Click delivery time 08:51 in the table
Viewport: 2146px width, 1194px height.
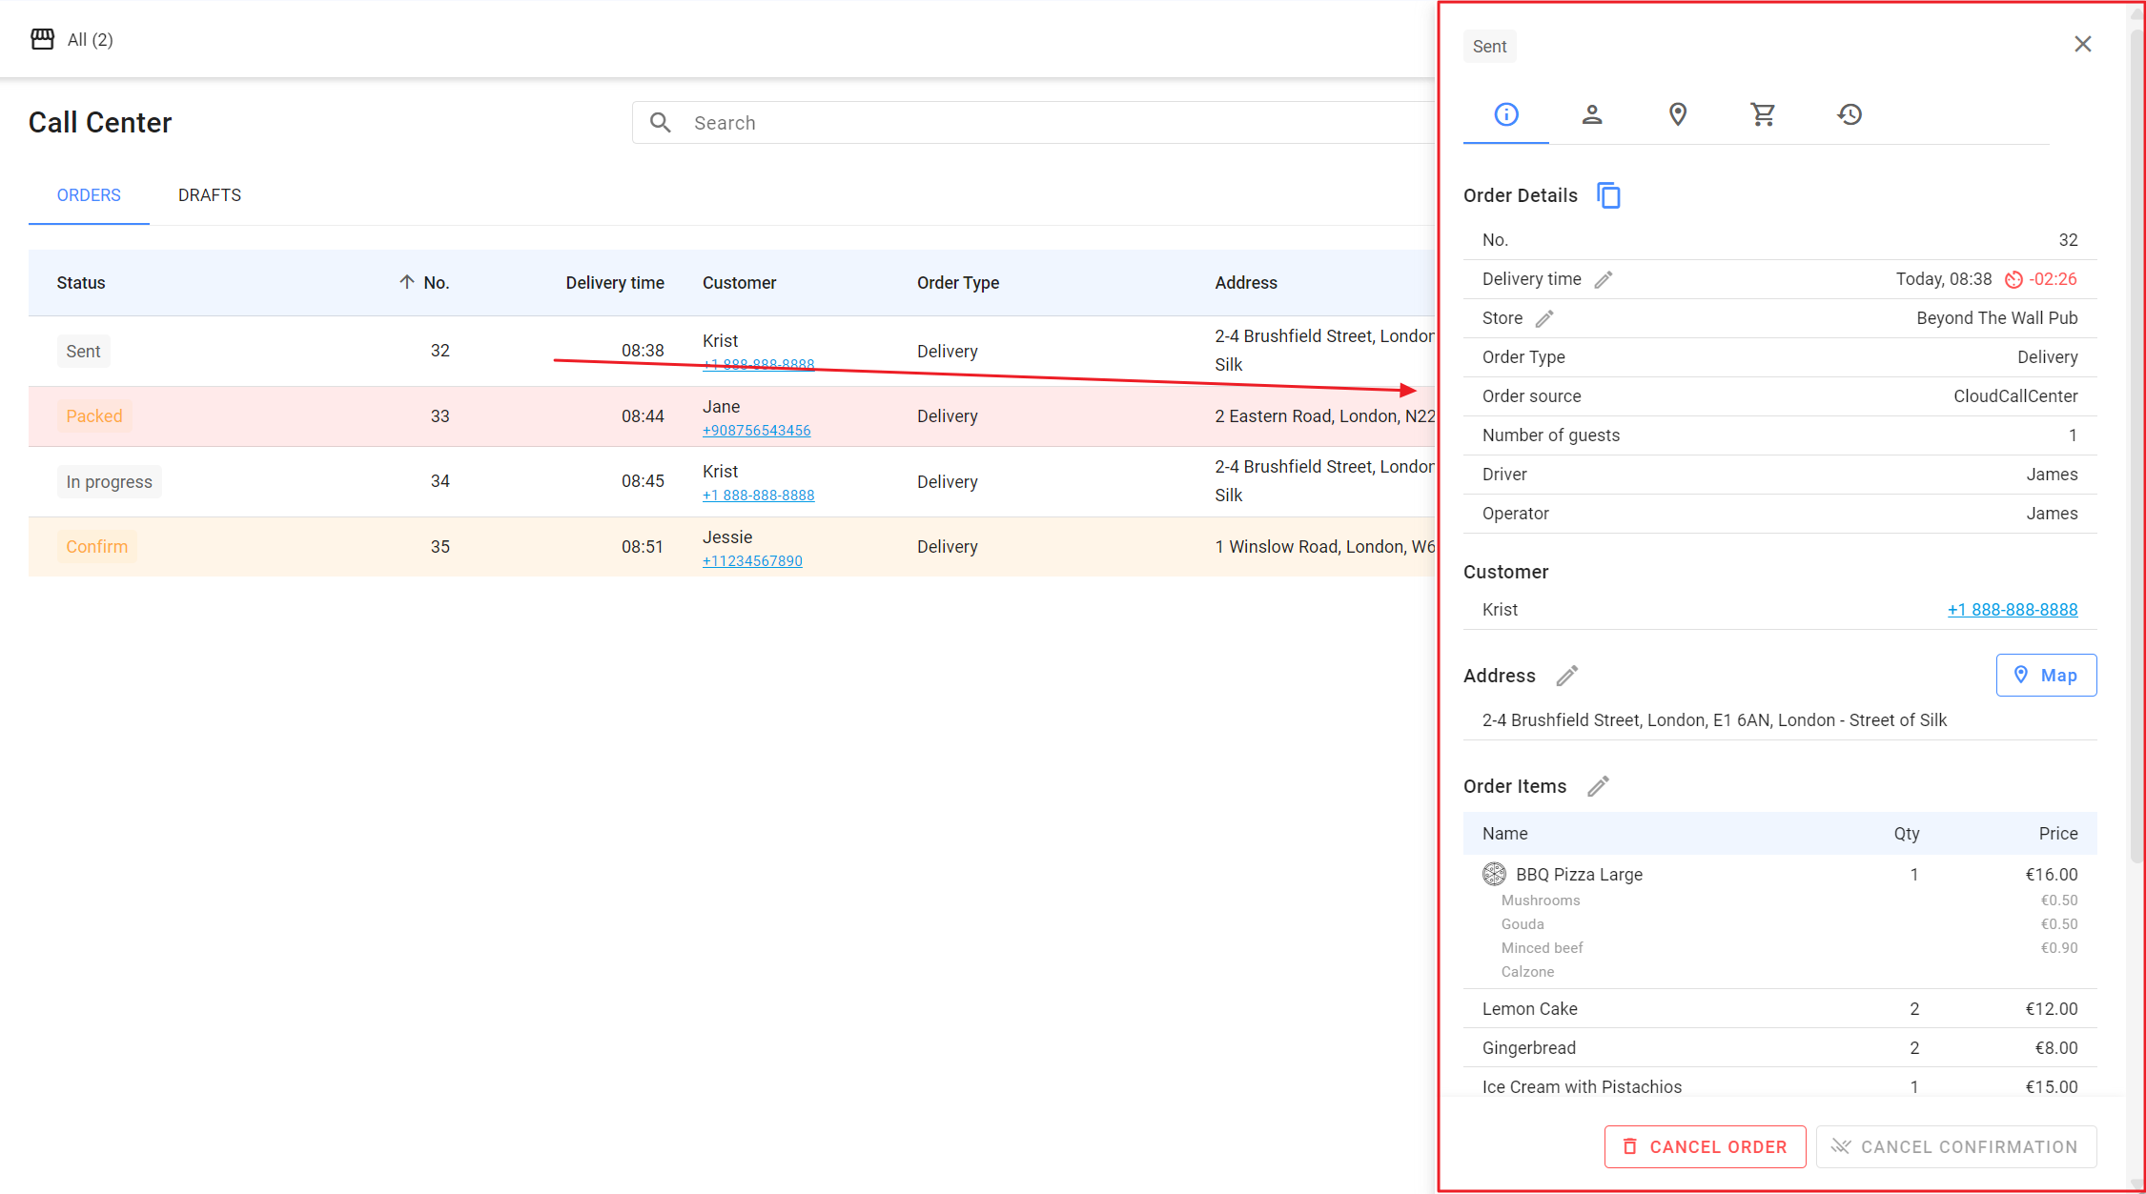pos(643,547)
